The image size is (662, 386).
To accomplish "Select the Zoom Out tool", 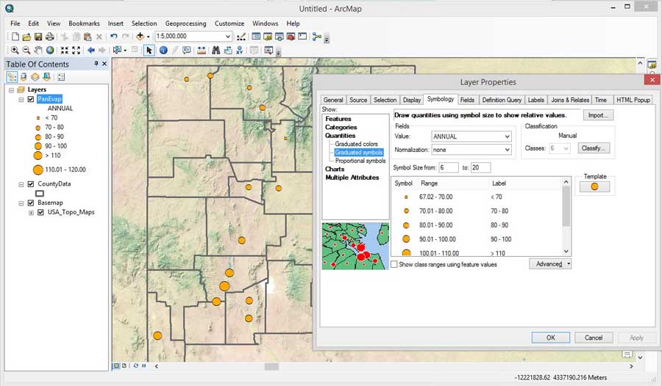I will [x=26, y=50].
